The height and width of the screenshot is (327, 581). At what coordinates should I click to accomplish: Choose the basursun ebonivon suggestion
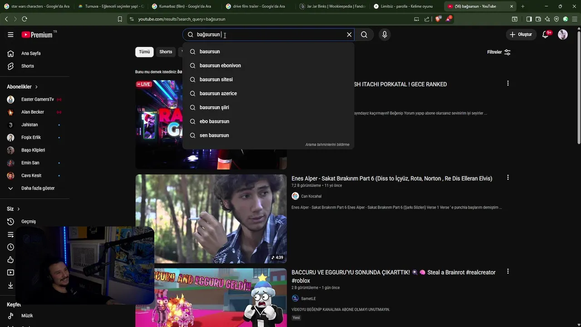pyautogui.click(x=268, y=65)
